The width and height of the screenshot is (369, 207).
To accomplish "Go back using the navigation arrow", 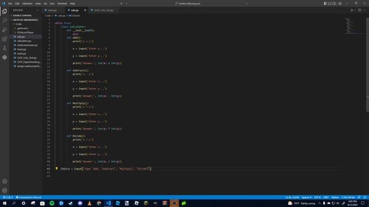I will (122, 3).
